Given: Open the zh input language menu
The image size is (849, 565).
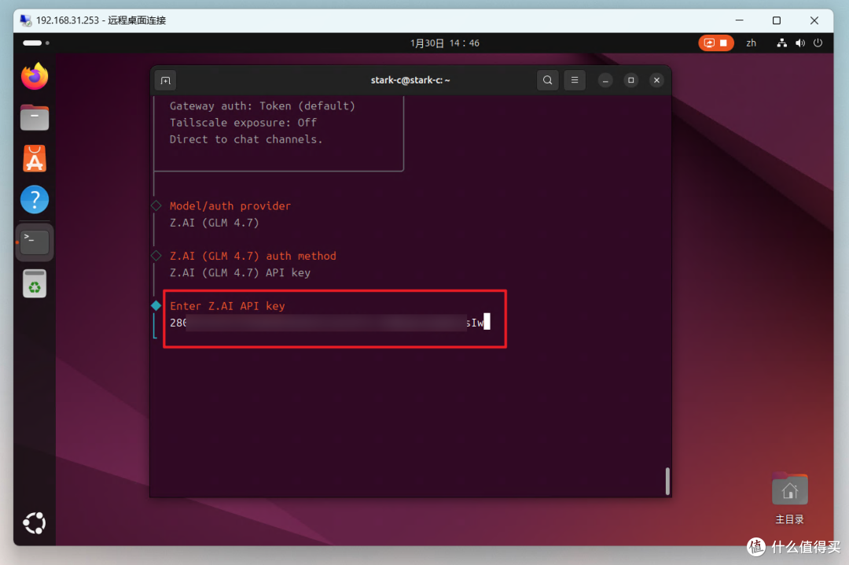Looking at the screenshot, I should 751,42.
